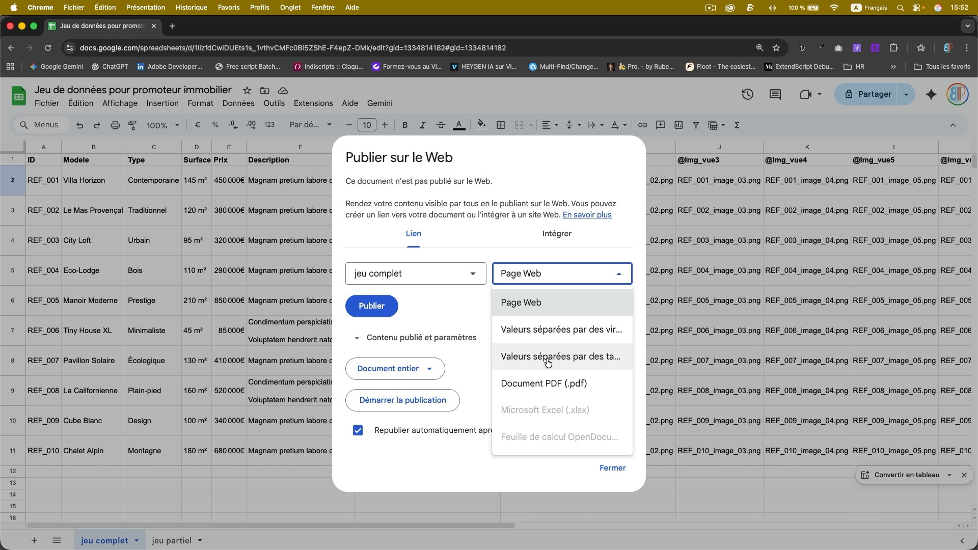
Task: Click the fill color paint bucket
Action: 481,125
